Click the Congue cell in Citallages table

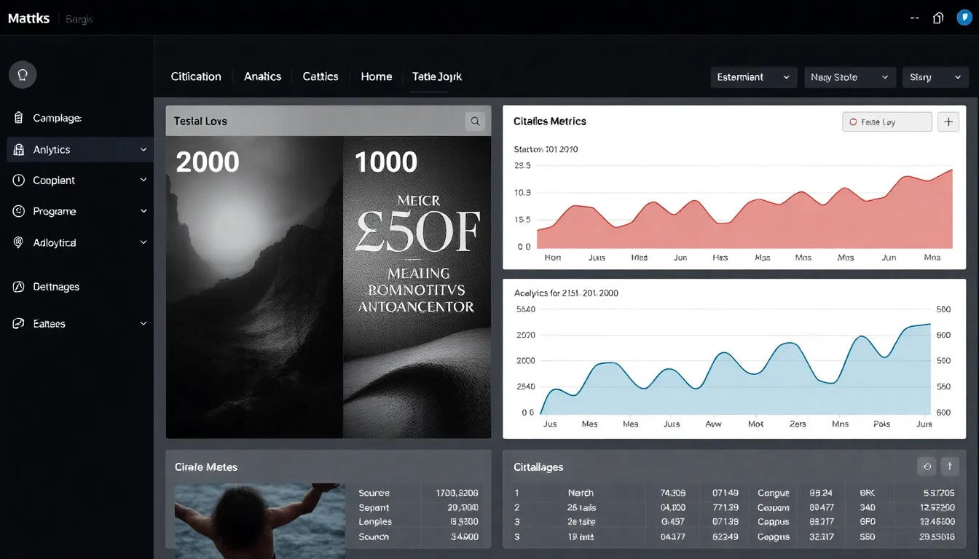[x=774, y=493]
